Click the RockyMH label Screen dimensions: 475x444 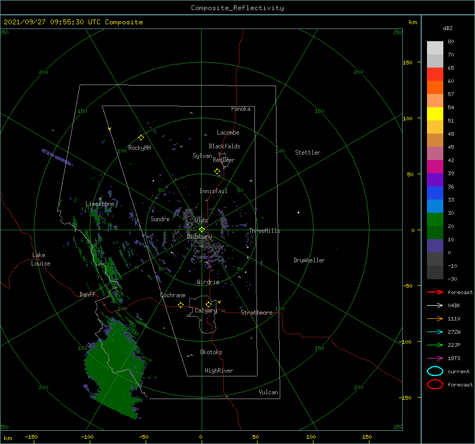click(139, 148)
